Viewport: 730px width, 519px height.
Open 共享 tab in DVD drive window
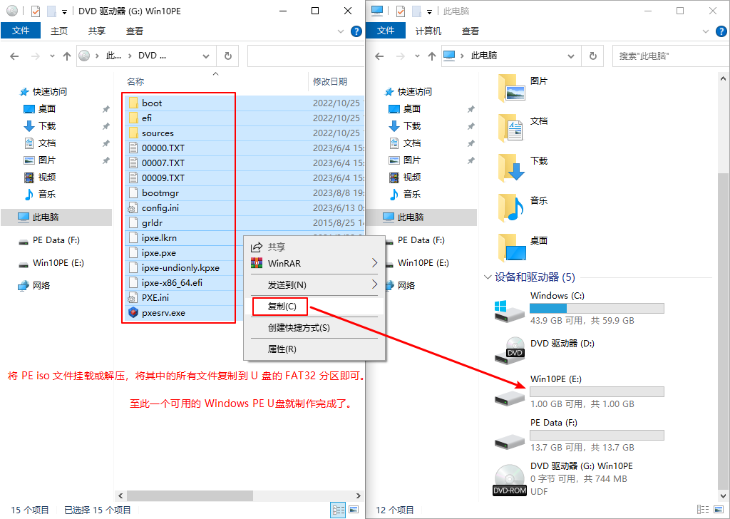[97, 31]
